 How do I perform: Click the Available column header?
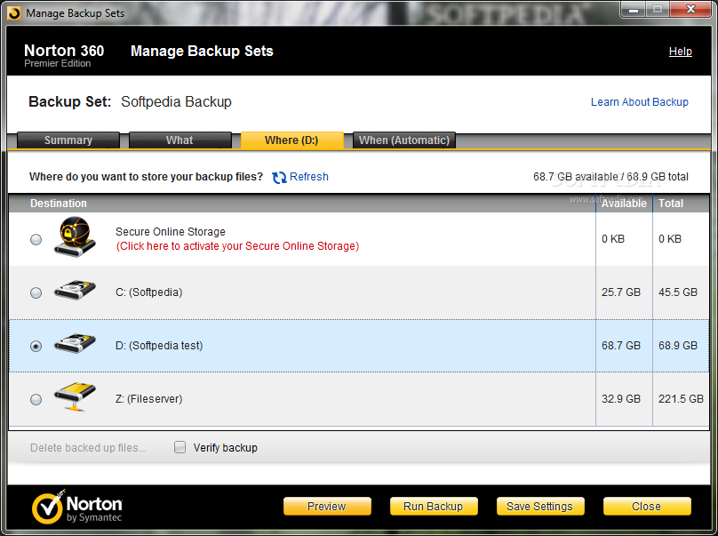point(624,204)
